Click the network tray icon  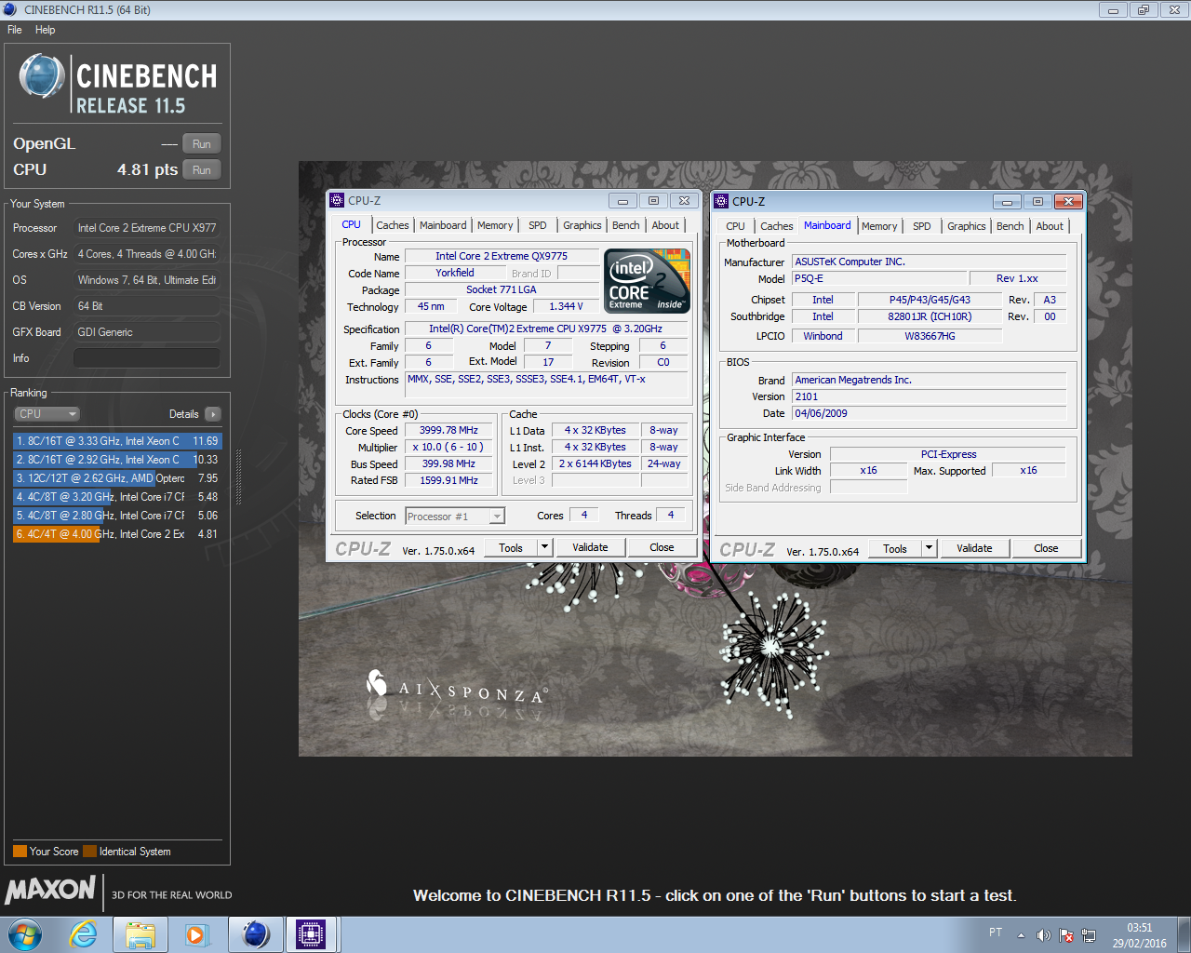pyautogui.click(x=1089, y=935)
